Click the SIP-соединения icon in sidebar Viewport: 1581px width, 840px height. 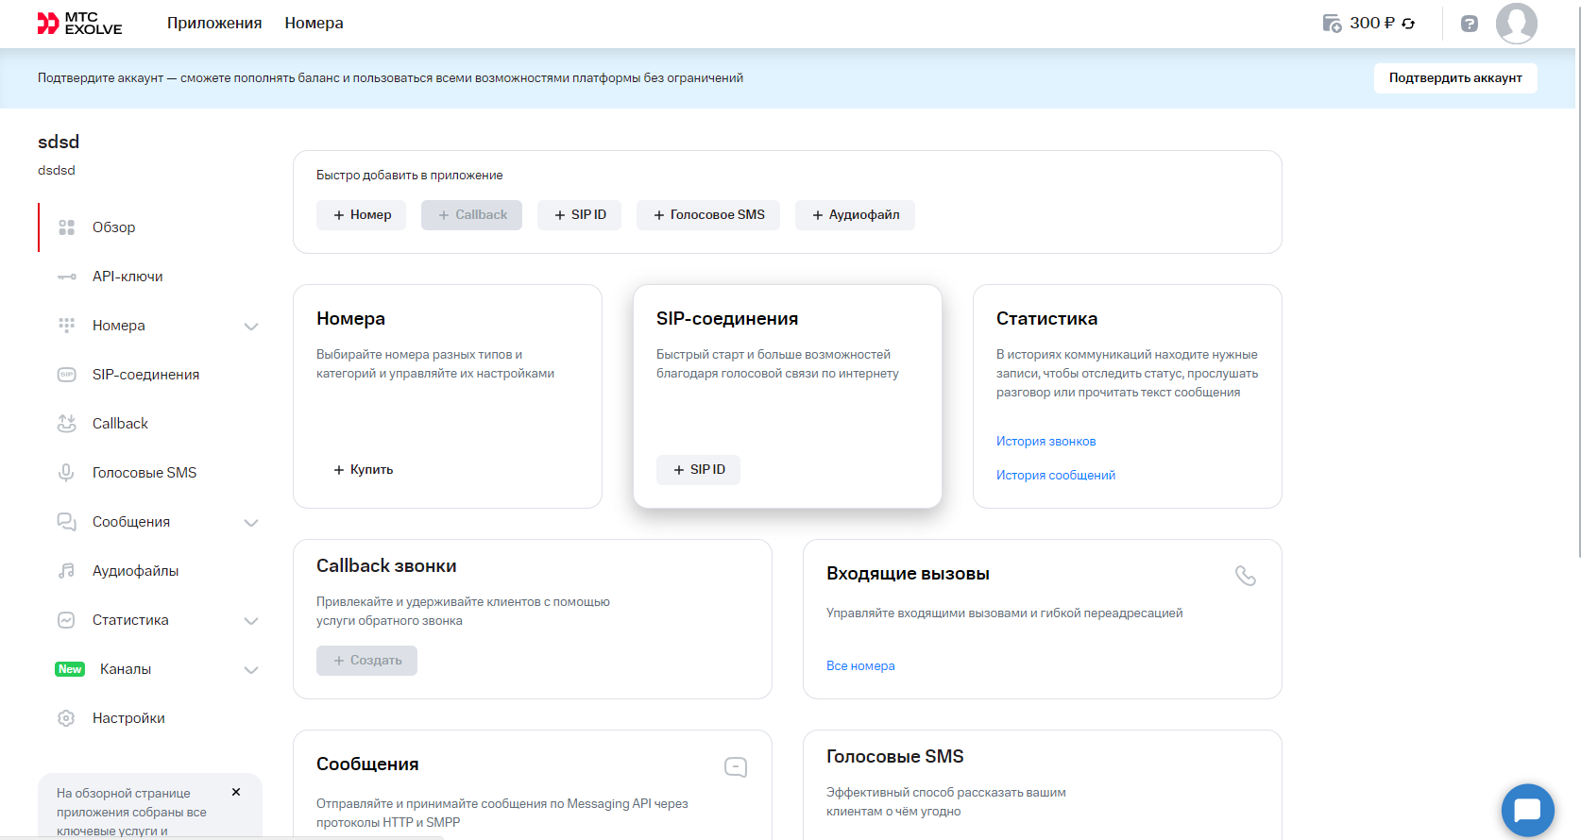click(66, 375)
